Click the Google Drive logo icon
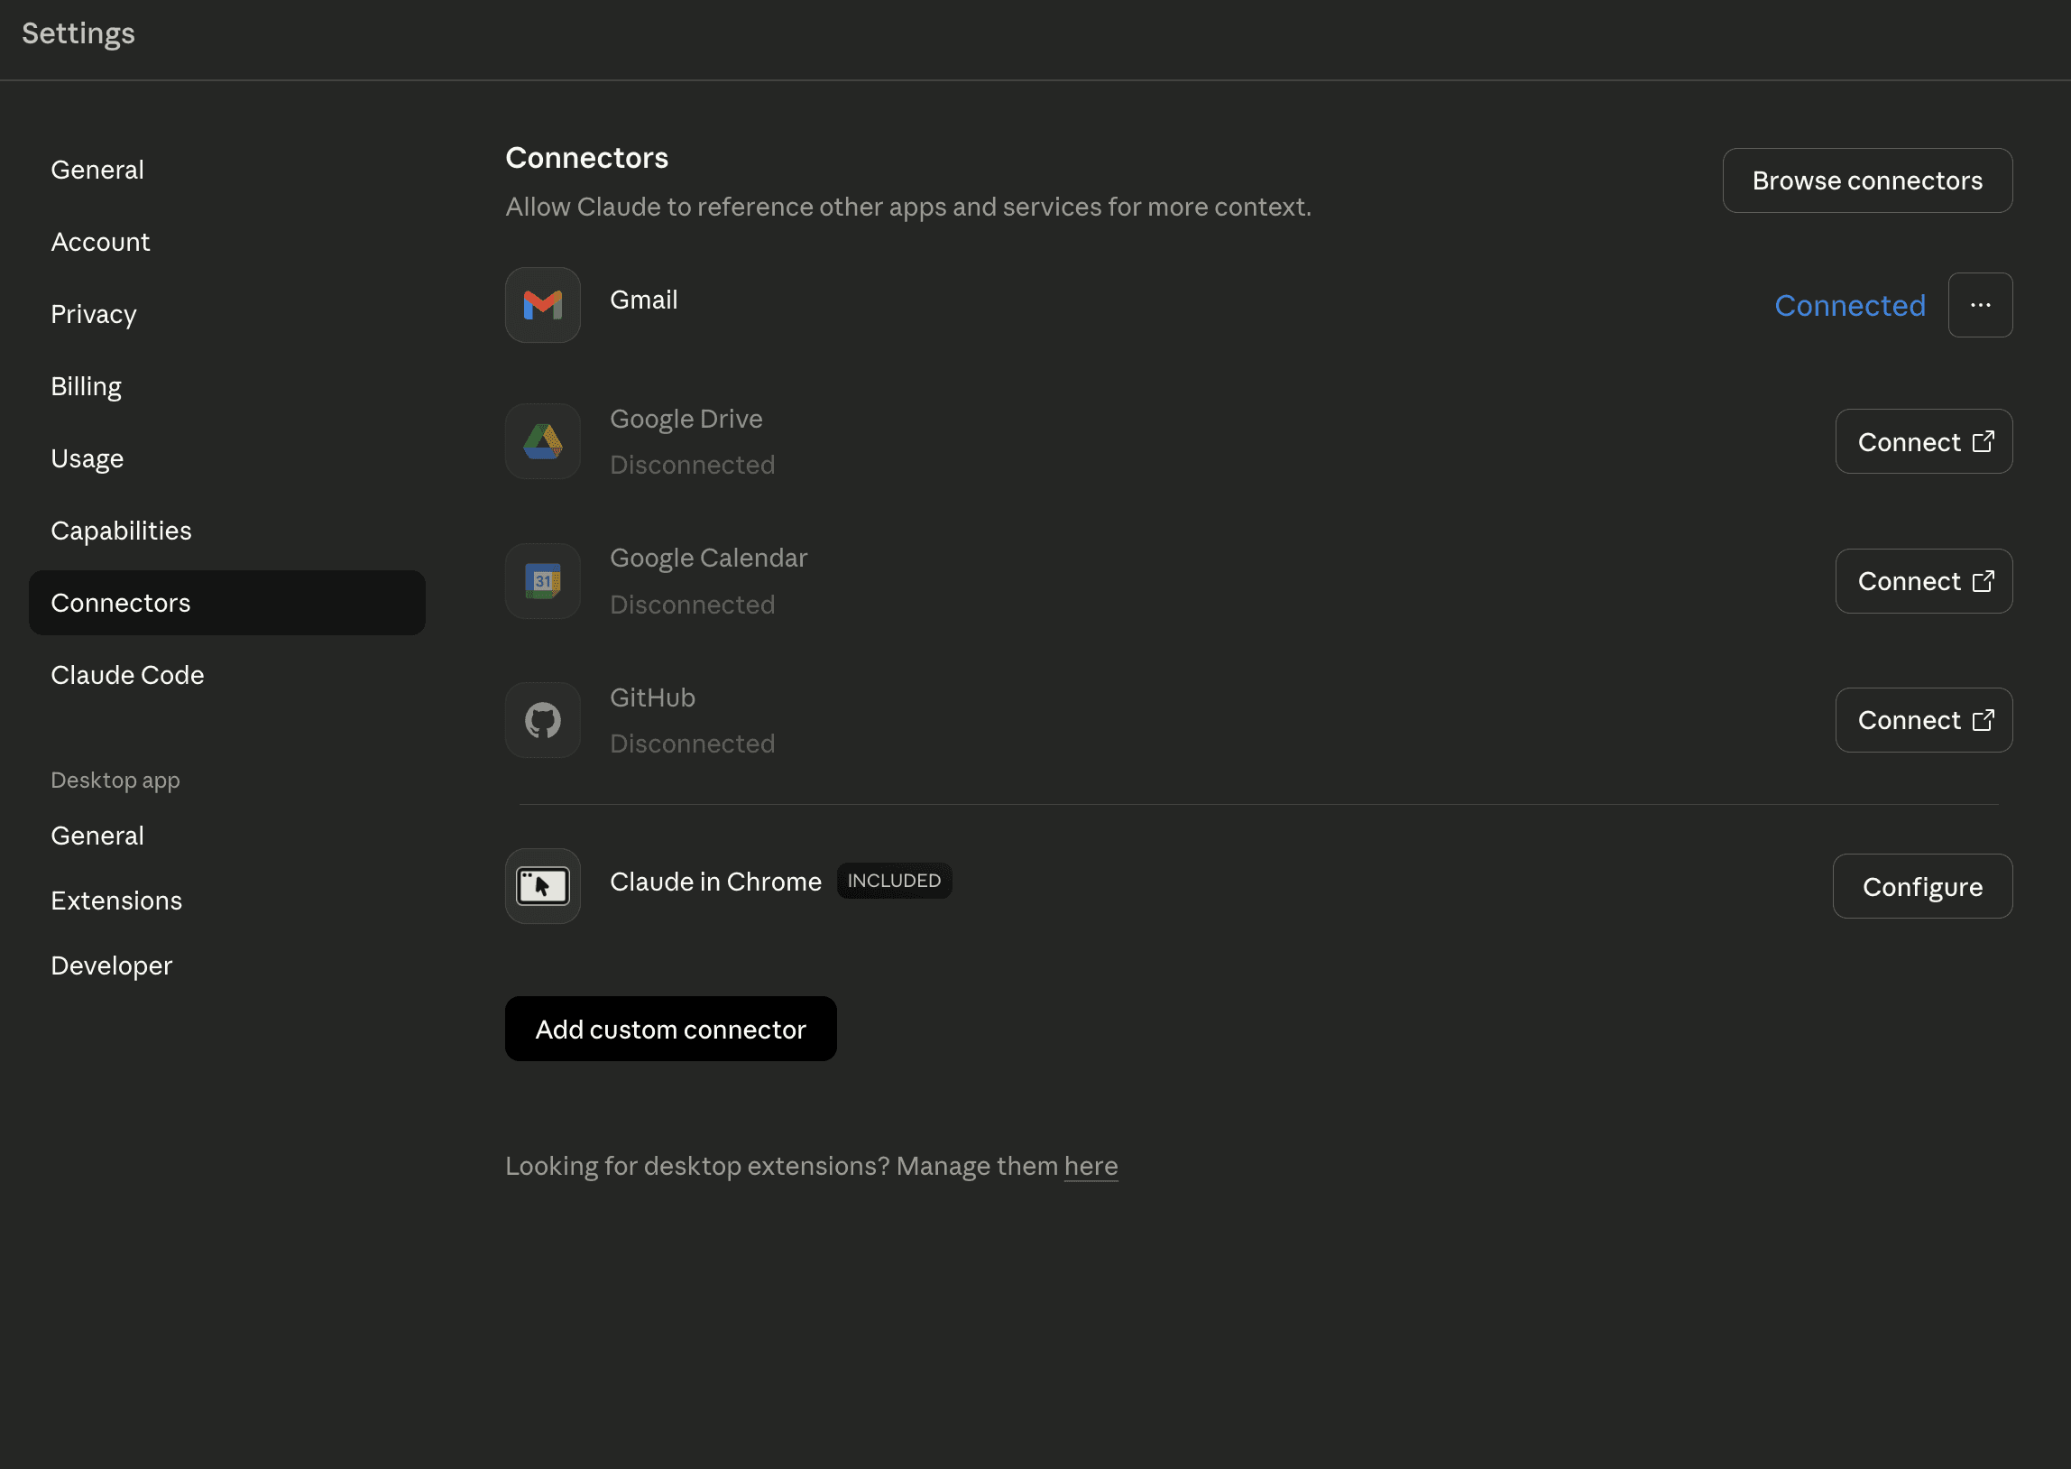This screenshot has width=2071, height=1469. coord(542,441)
